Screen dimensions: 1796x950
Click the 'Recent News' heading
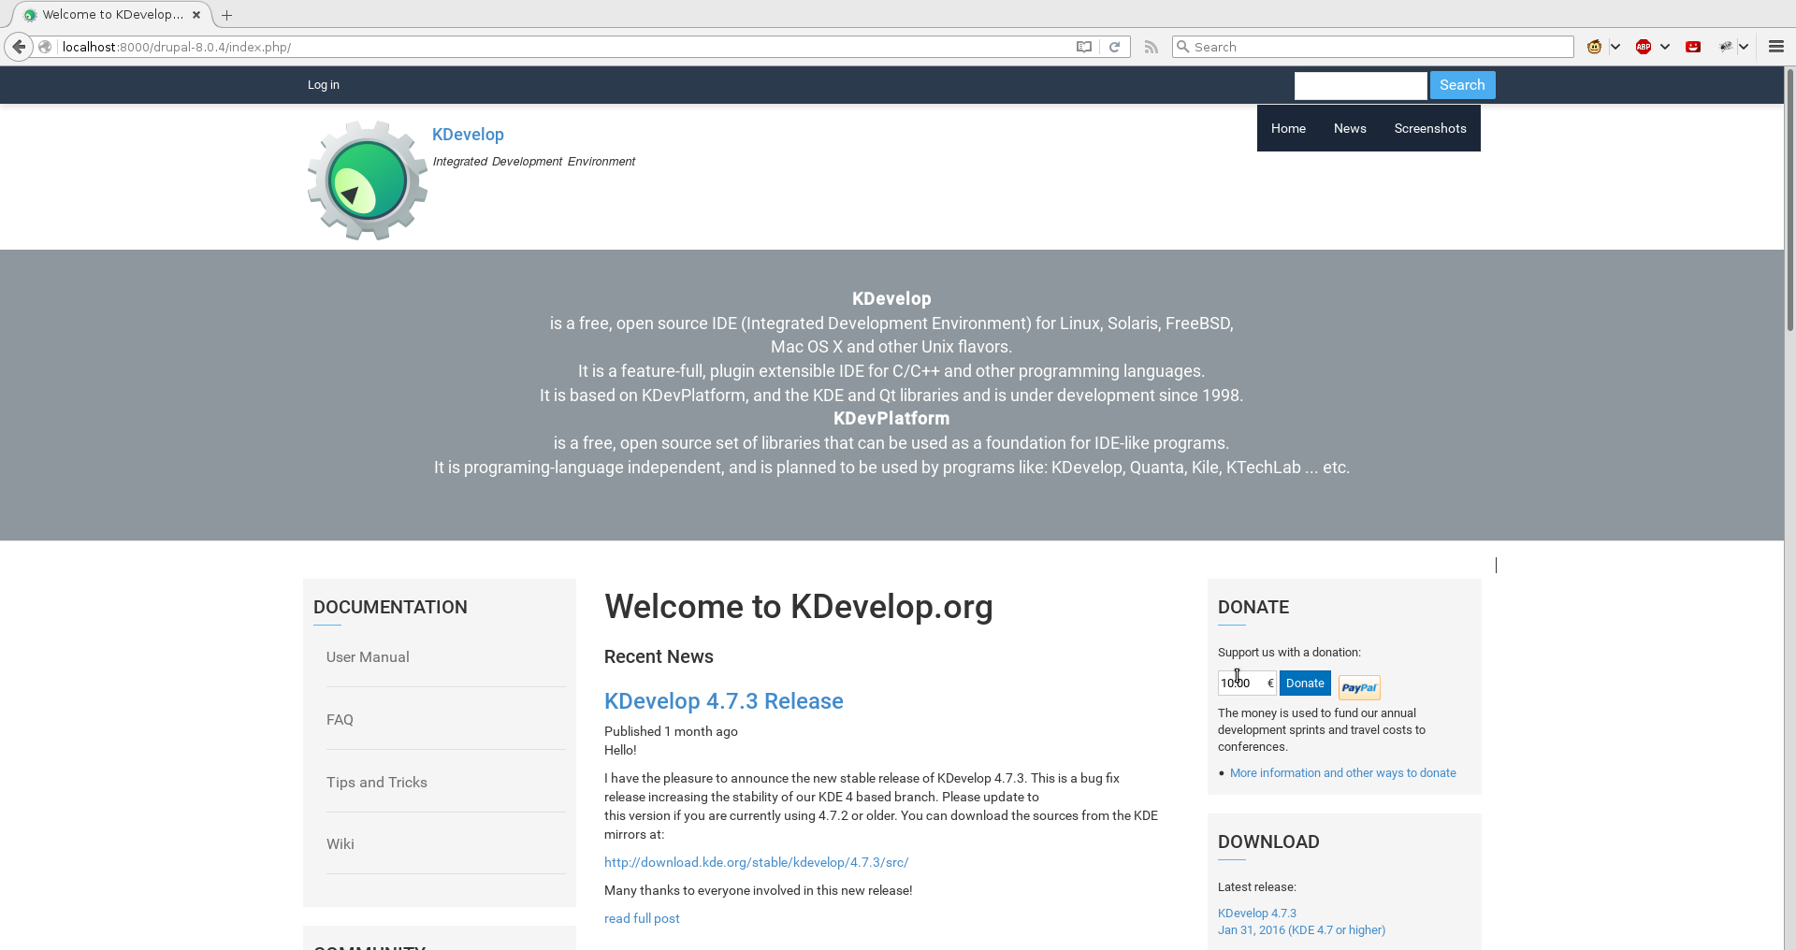click(659, 657)
